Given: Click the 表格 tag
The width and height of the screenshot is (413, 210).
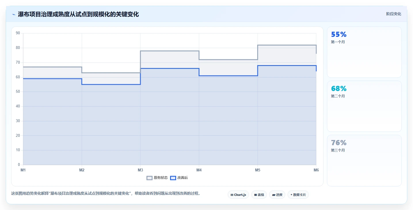Looking at the screenshot, I should tap(259, 195).
